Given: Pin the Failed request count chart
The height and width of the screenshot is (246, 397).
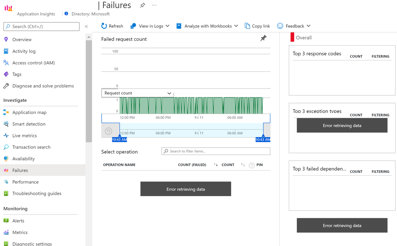Looking at the screenshot, I should click(x=263, y=38).
